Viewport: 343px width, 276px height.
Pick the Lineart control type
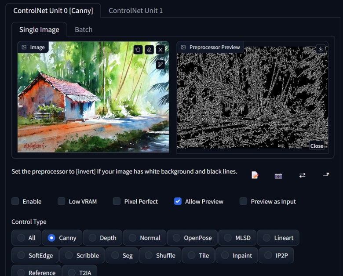point(278,238)
